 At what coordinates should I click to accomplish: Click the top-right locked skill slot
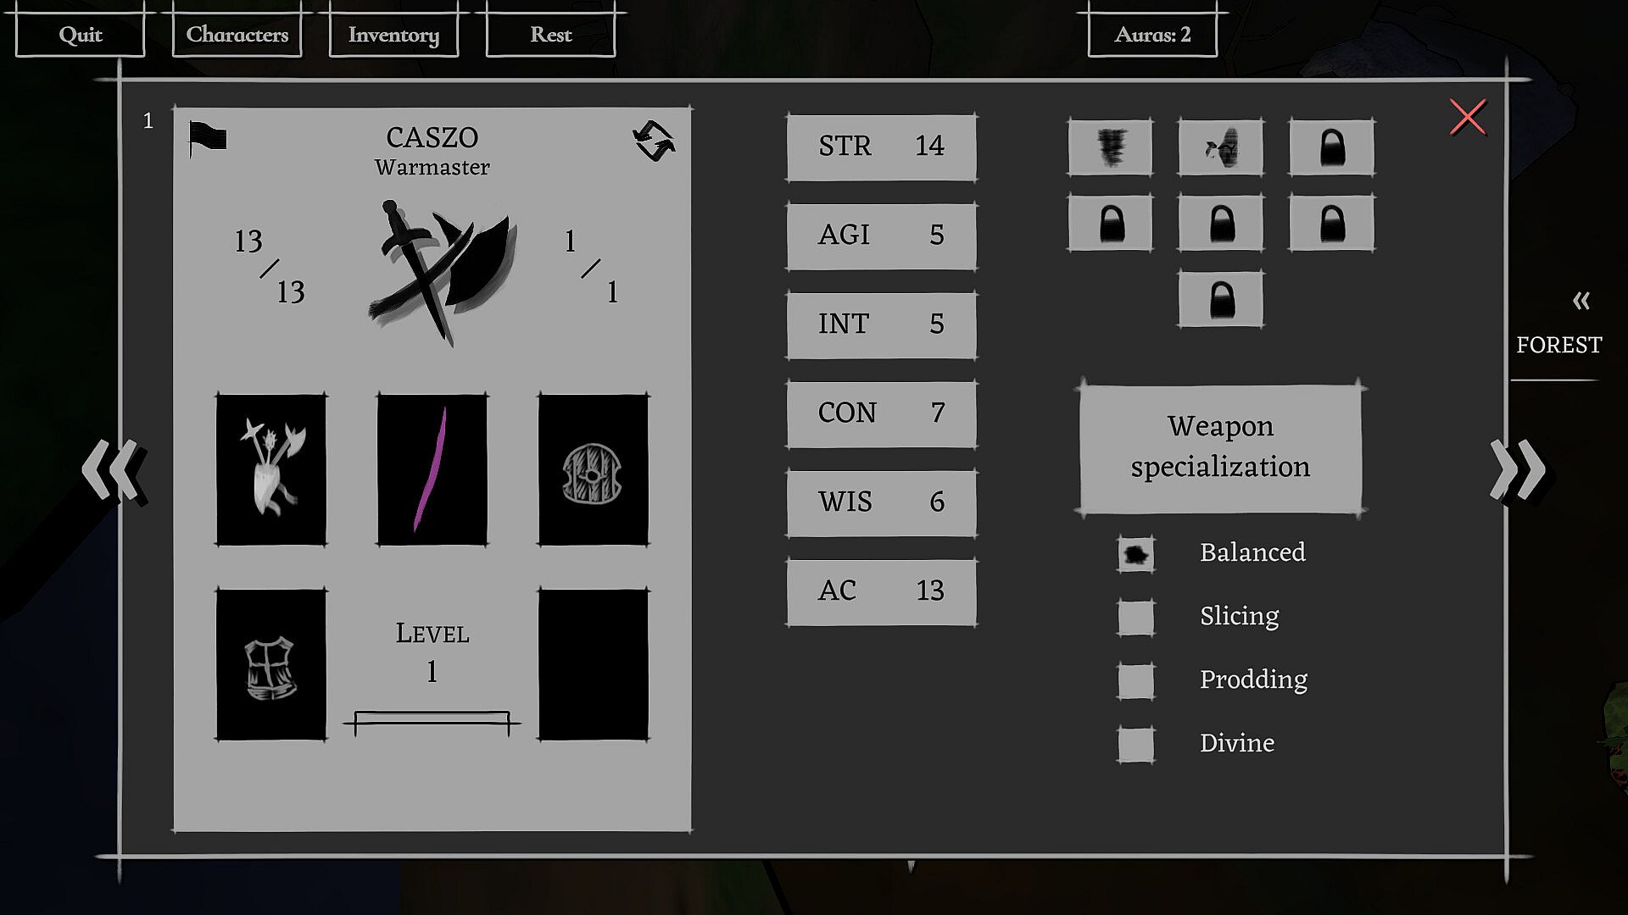[1331, 147]
